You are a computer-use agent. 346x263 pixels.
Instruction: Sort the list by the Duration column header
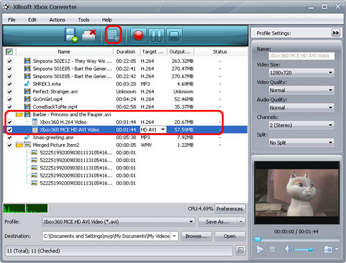coord(126,52)
